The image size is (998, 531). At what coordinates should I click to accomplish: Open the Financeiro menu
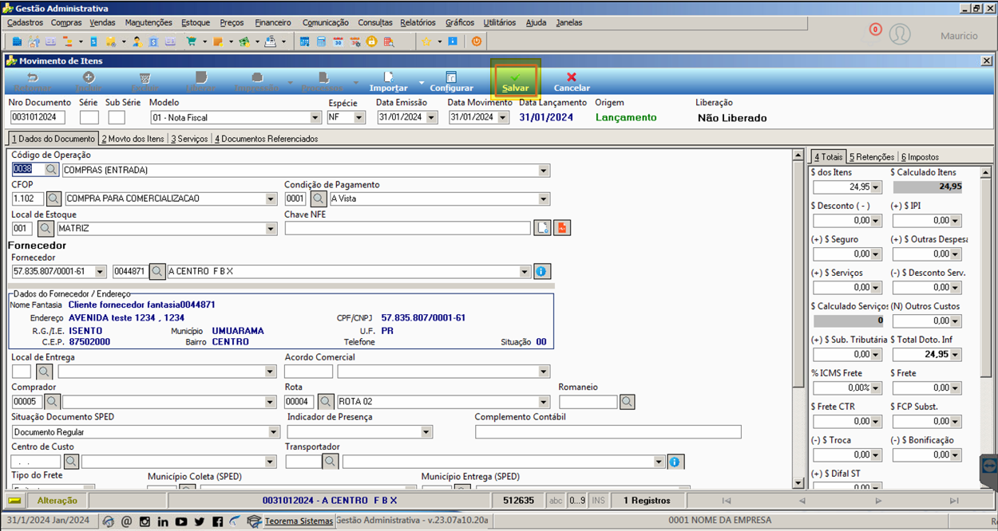[273, 22]
